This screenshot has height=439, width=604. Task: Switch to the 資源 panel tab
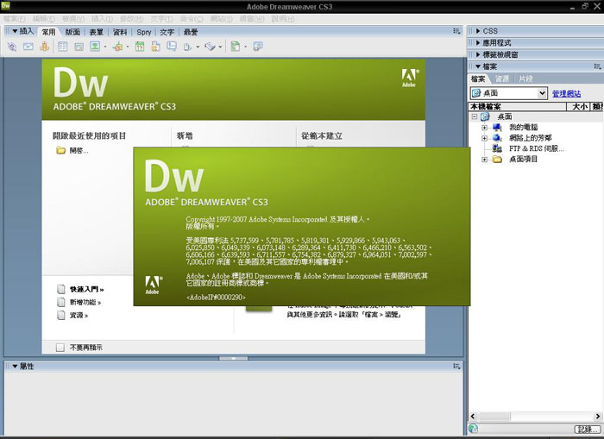coord(502,79)
